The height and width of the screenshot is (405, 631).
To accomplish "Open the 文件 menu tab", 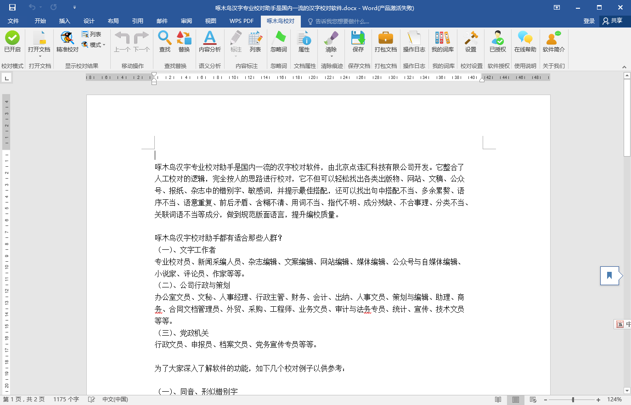I will pyautogui.click(x=13, y=21).
